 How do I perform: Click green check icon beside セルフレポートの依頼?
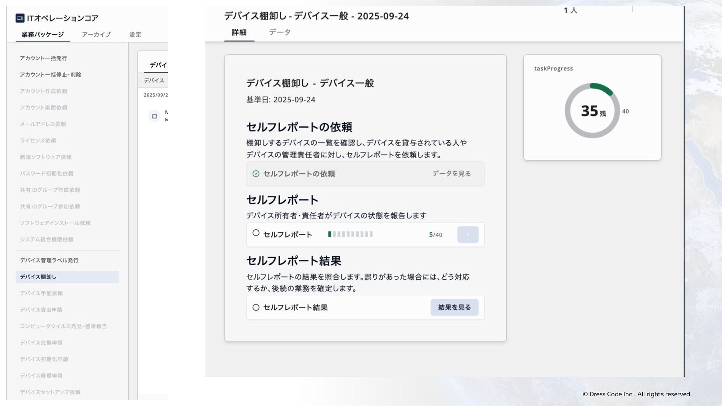256,174
